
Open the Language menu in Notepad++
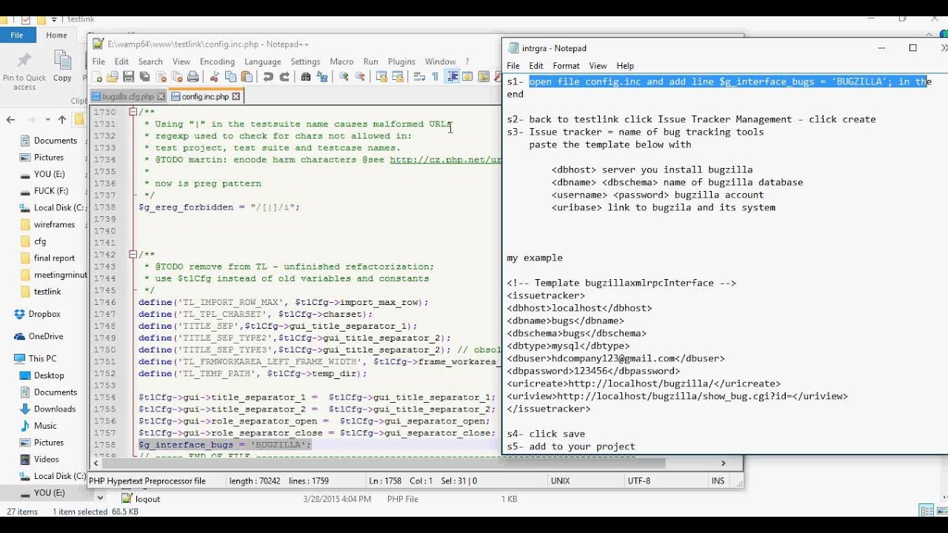(x=263, y=61)
